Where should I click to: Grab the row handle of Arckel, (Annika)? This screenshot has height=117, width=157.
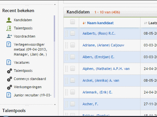[67, 81]
